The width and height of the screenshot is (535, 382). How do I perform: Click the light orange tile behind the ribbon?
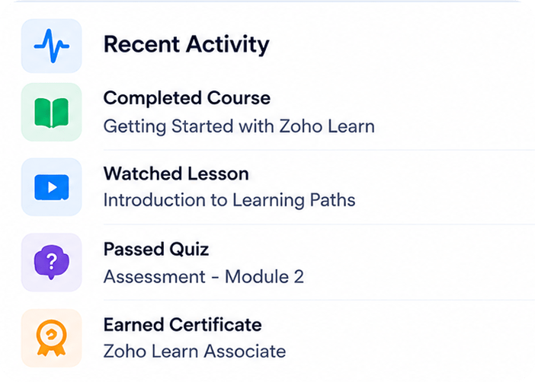[52, 338]
